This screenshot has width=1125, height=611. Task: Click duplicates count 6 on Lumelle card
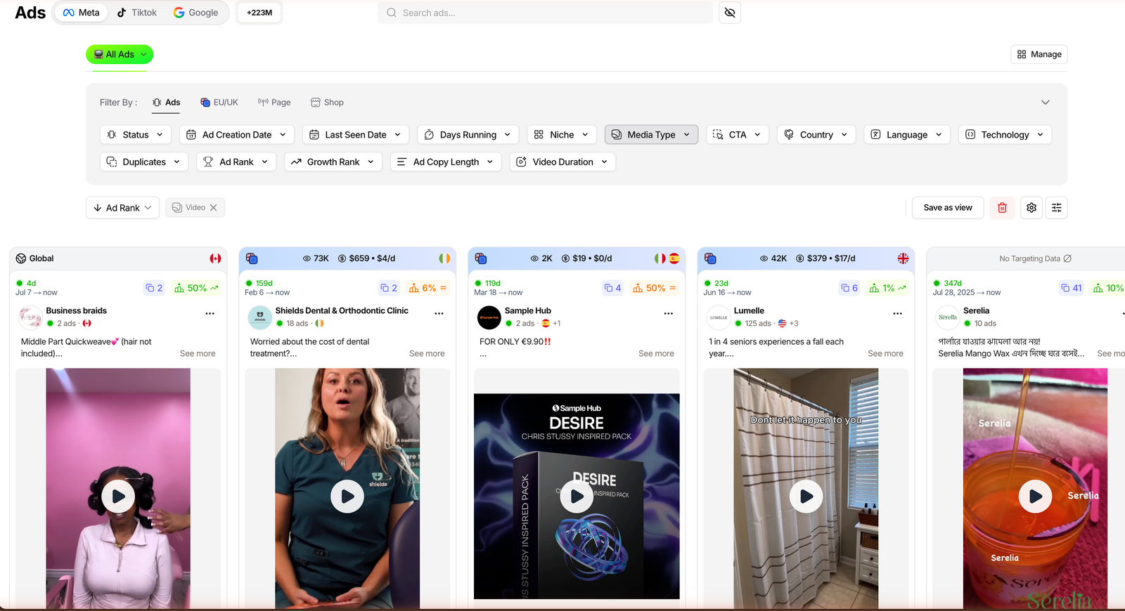point(849,288)
